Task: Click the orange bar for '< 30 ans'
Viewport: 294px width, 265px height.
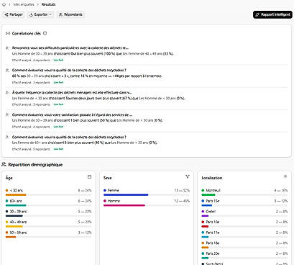Action: point(16,195)
